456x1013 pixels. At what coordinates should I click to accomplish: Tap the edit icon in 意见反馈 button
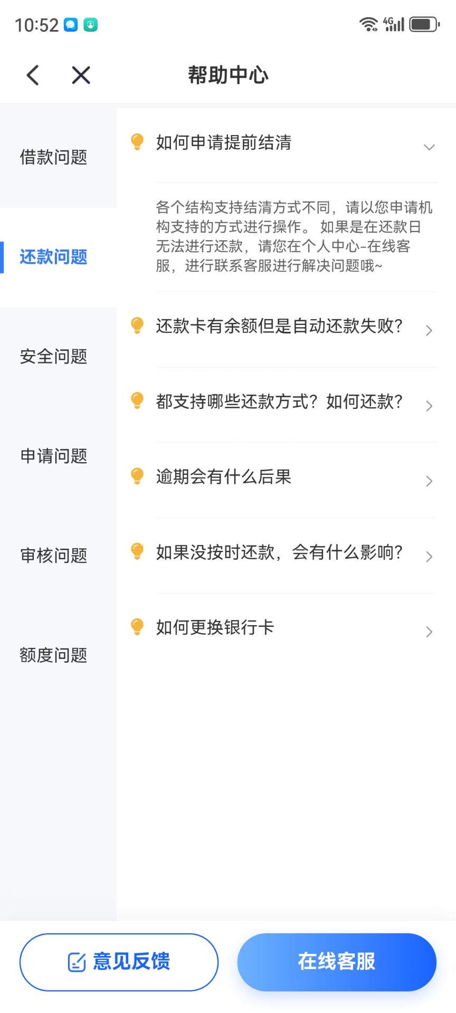[77, 962]
